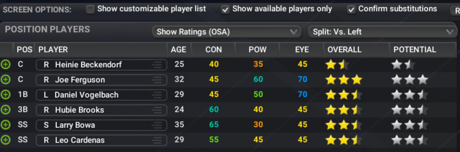
Task: Click the drag handle icon on Larry Bowa's row
Action: click(157, 125)
